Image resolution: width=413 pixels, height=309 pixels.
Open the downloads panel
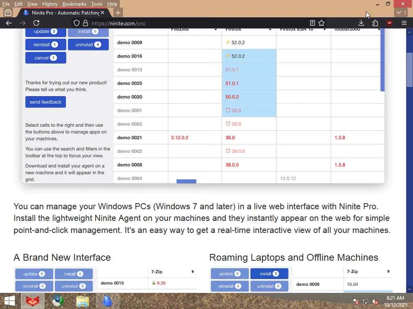361,23
